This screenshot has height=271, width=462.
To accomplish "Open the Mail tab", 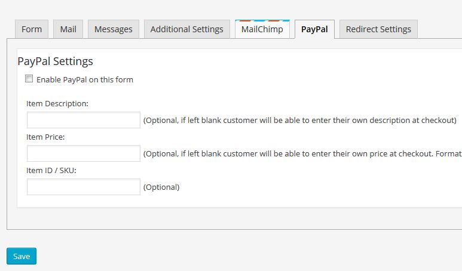I will (x=68, y=29).
